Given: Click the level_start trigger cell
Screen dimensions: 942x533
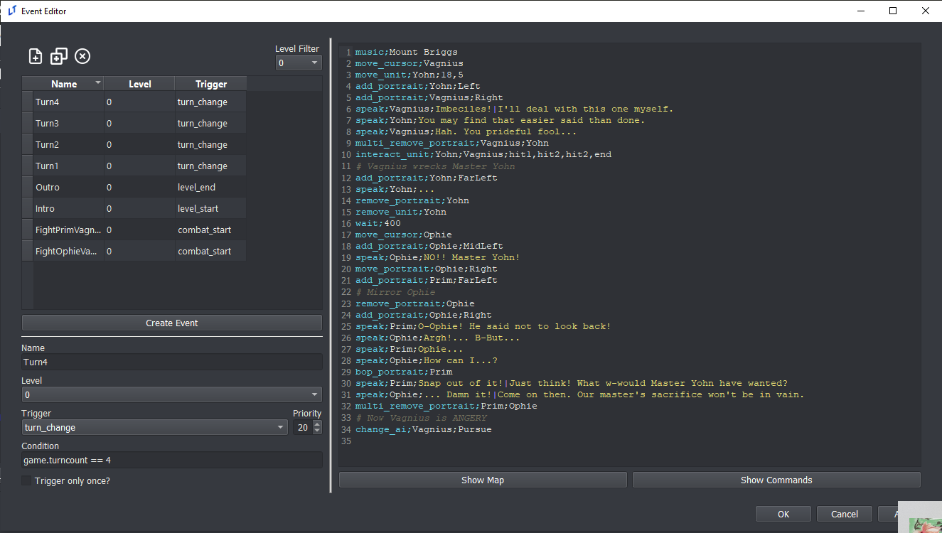Looking at the screenshot, I should 210,209.
